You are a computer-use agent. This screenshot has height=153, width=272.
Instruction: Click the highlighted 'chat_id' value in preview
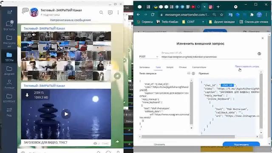click(x=227, y=85)
